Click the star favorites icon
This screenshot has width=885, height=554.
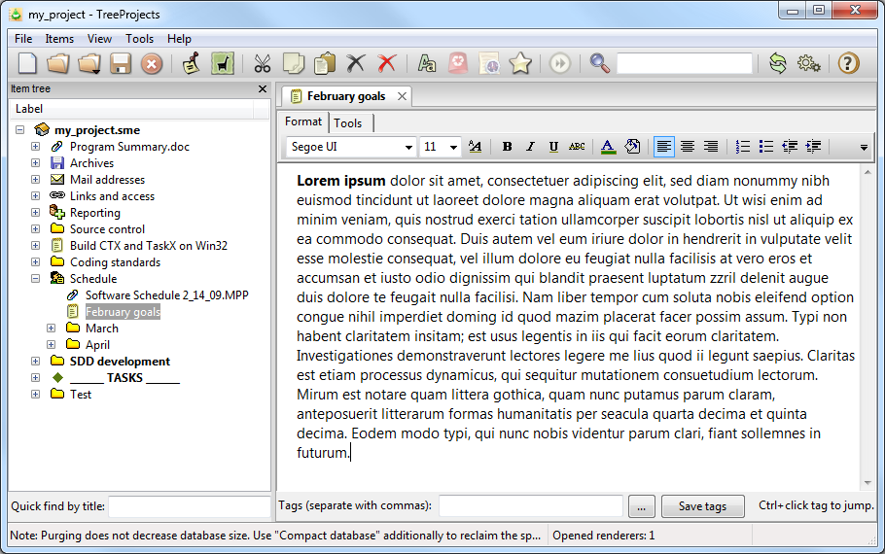pyautogui.click(x=520, y=64)
